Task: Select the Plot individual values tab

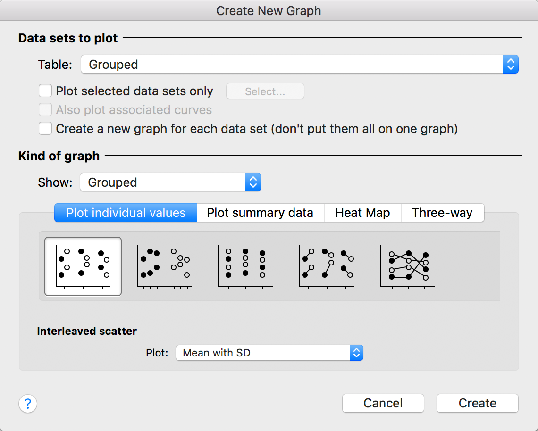Action: 126,213
